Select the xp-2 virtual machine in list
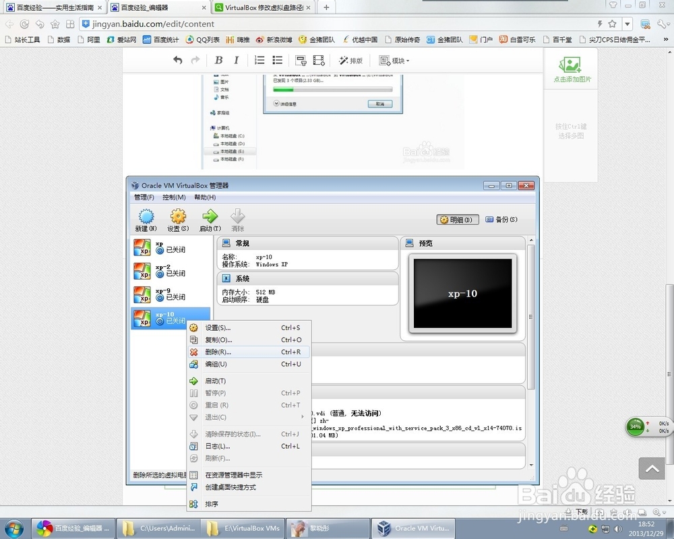Image resolution: width=674 pixels, height=539 pixels. [171, 271]
